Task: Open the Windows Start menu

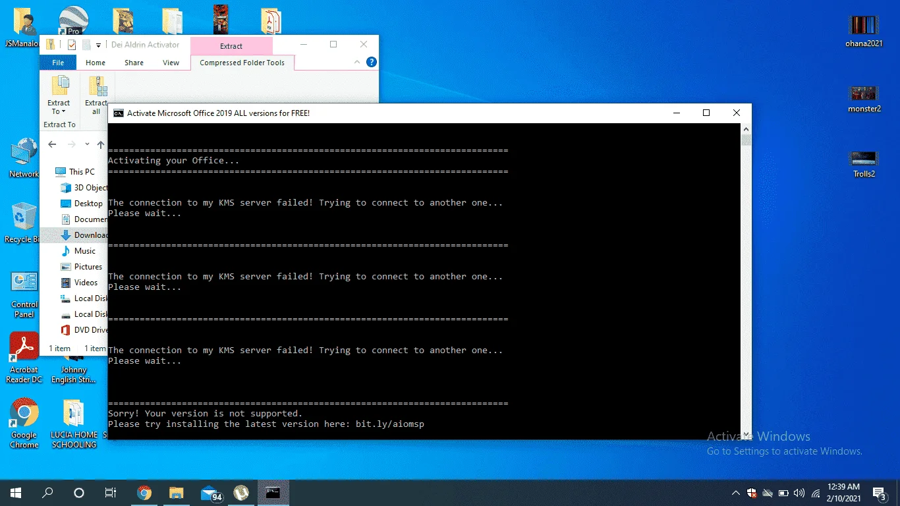Action: point(16,492)
